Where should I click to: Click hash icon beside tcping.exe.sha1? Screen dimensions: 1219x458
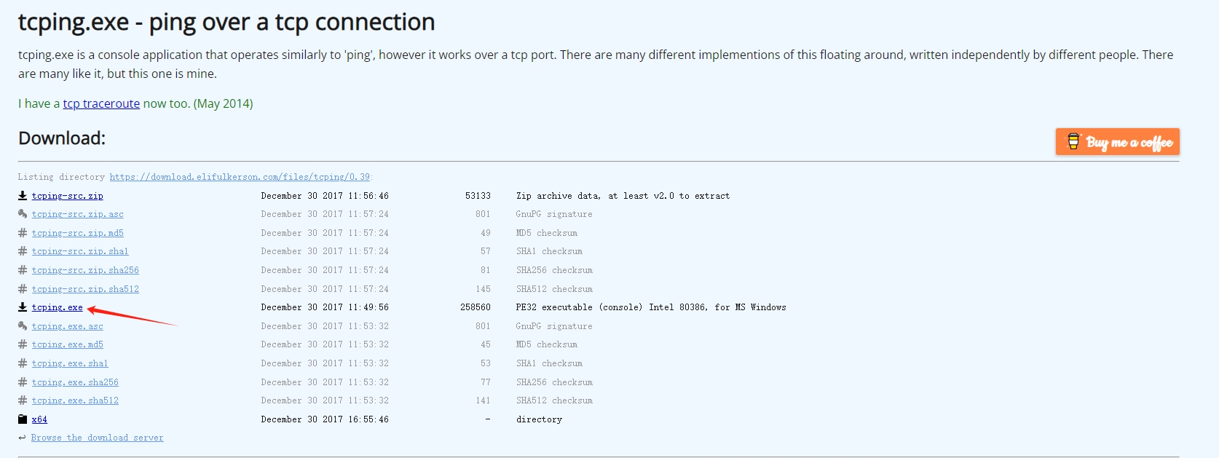(23, 363)
